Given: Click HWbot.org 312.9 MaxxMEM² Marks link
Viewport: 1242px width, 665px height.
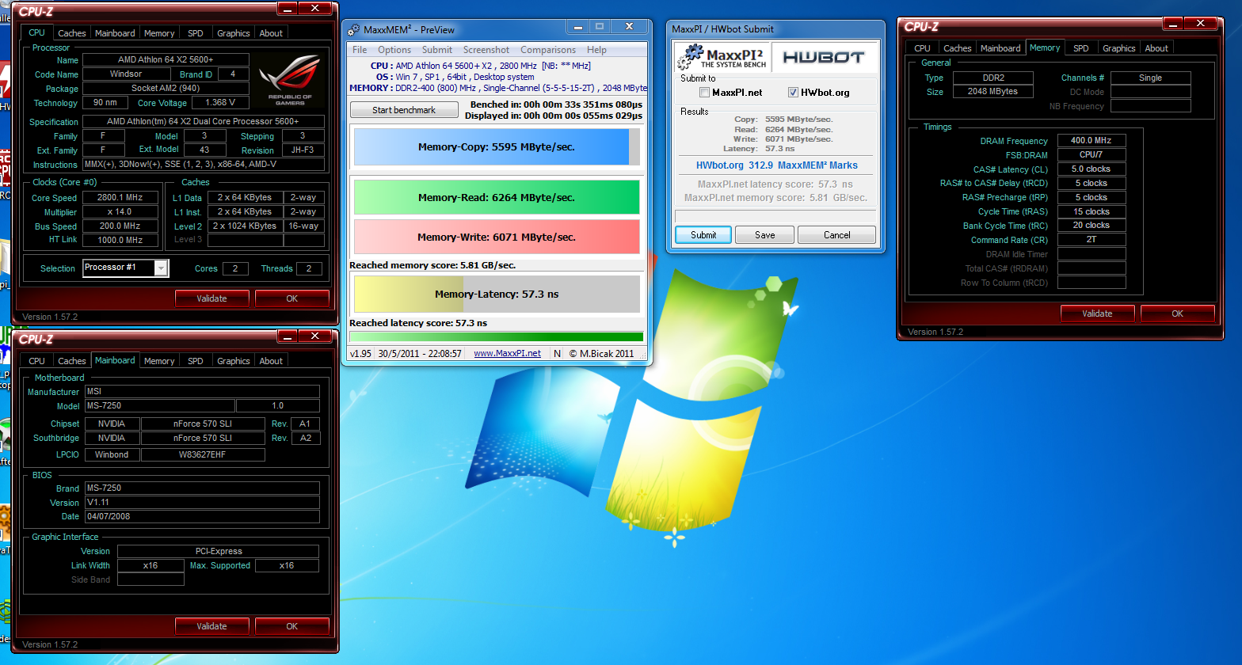Looking at the screenshot, I should coord(776,165).
